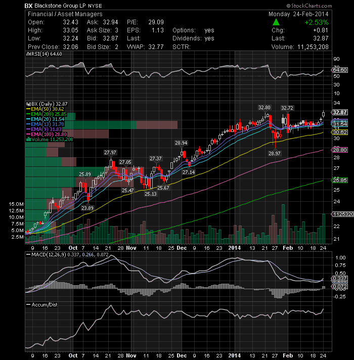The height and width of the screenshot is (360, 354).
Task: Click the yellow 30.62 tag on the price axis
Action: tap(340, 132)
